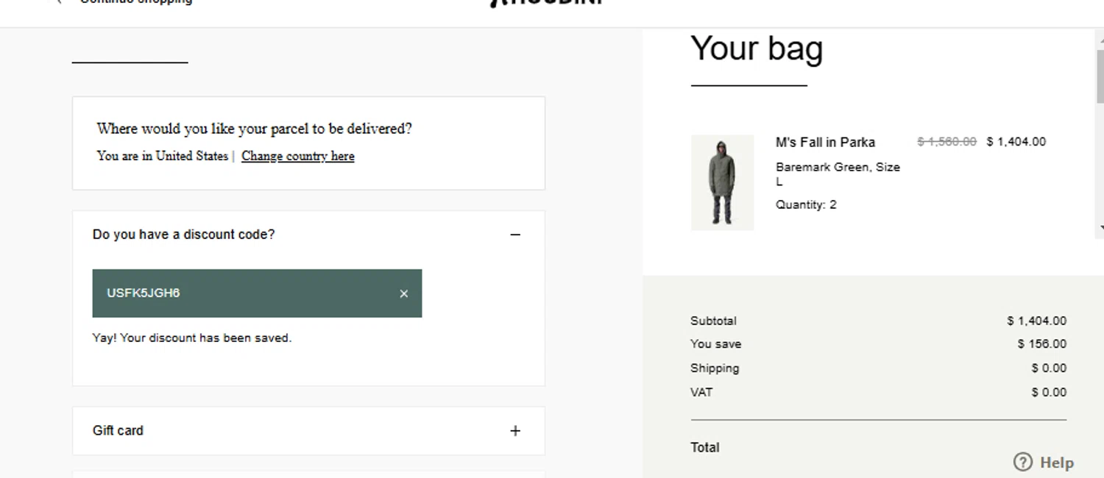This screenshot has width=1104, height=478.
Task: Click the Shipping row label
Action: point(715,368)
